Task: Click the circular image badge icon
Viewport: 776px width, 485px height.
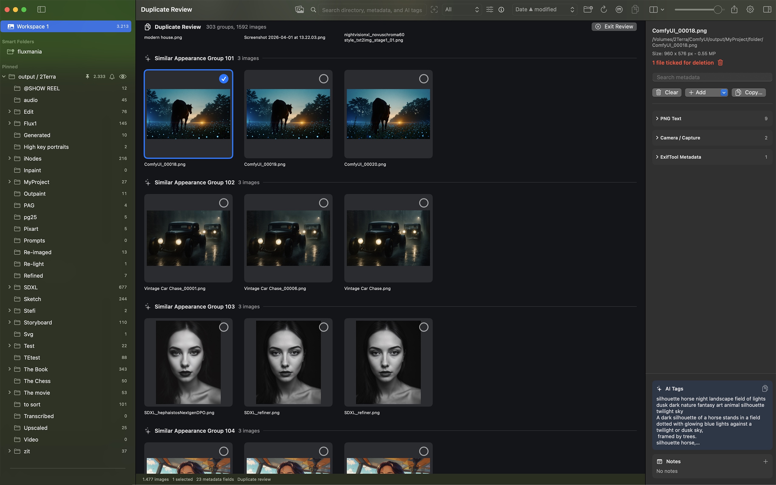Action: 619,10
